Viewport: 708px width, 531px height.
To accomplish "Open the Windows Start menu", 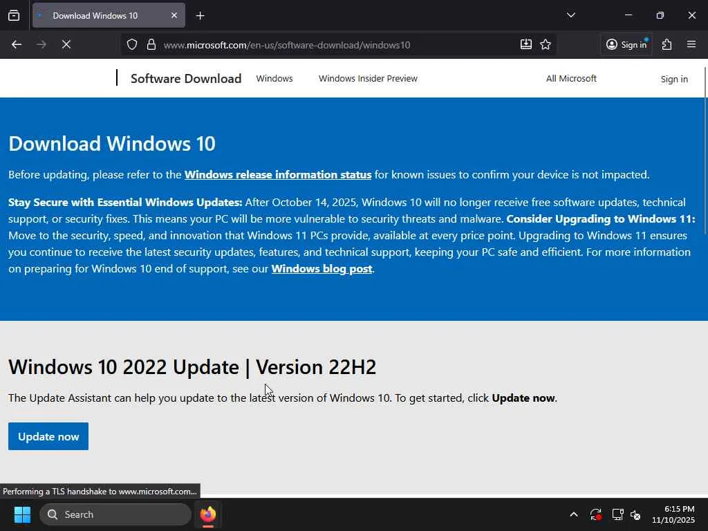I will 22,514.
